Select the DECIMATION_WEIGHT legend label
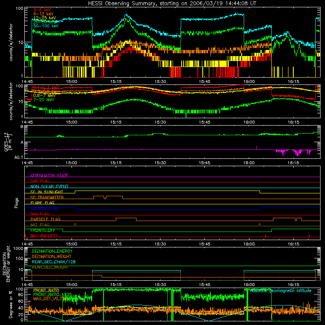This screenshot has width=325, height=325. click(52, 256)
